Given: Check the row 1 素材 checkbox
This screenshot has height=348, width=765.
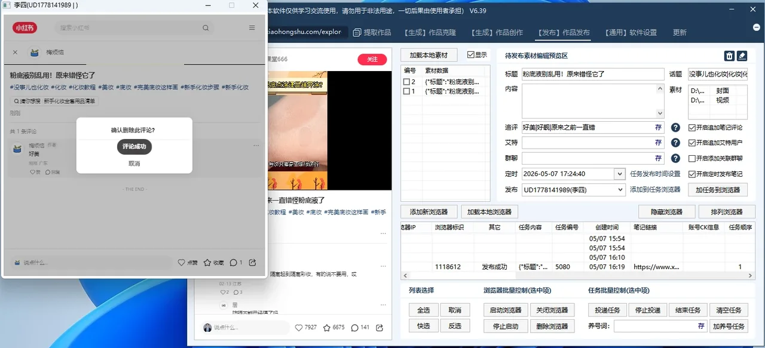Looking at the screenshot, I should (406, 91).
